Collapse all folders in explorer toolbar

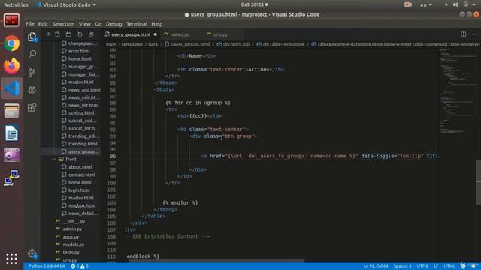91,34
